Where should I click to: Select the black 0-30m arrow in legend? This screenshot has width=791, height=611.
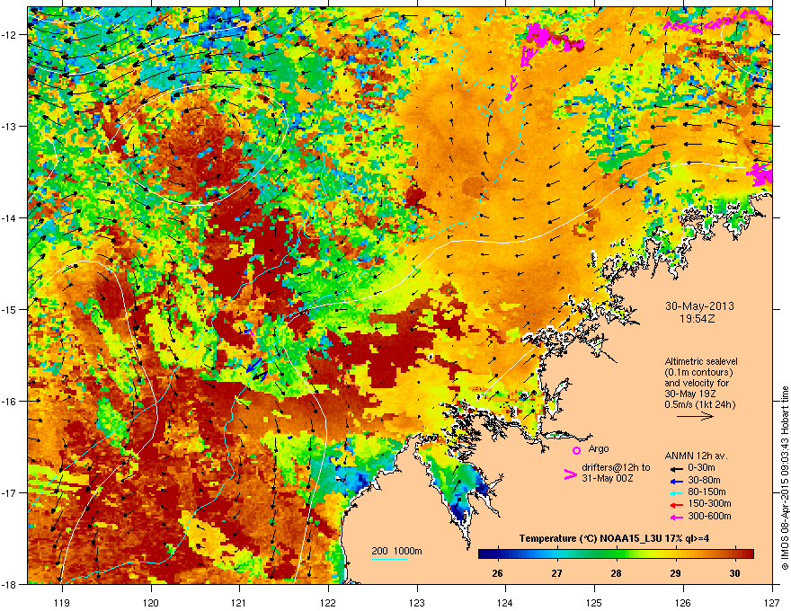(x=675, y=468)
